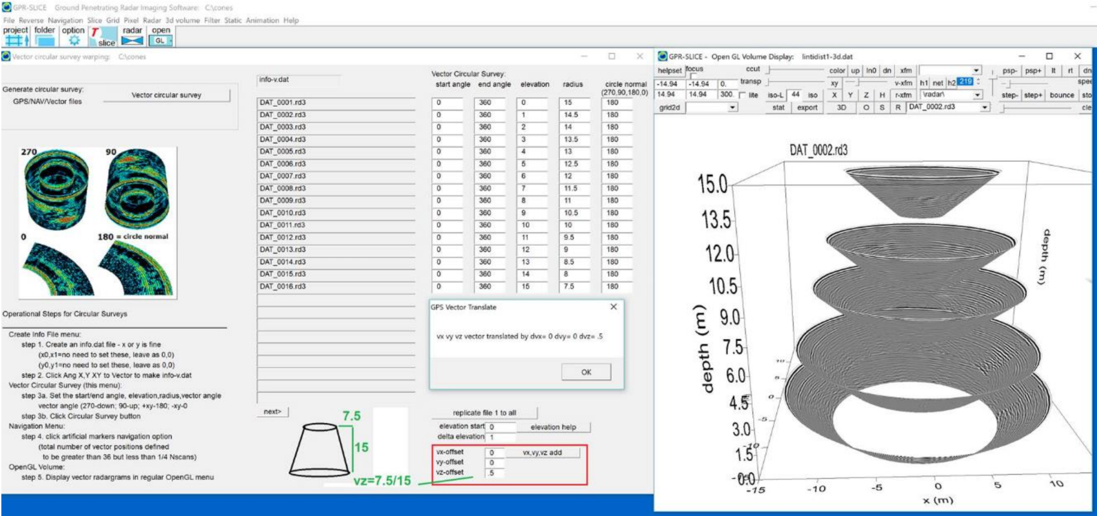The width and height of the screenshot is (1097, 516).
Task: Click the up button beside color
Action: click(x=855, y=70)
